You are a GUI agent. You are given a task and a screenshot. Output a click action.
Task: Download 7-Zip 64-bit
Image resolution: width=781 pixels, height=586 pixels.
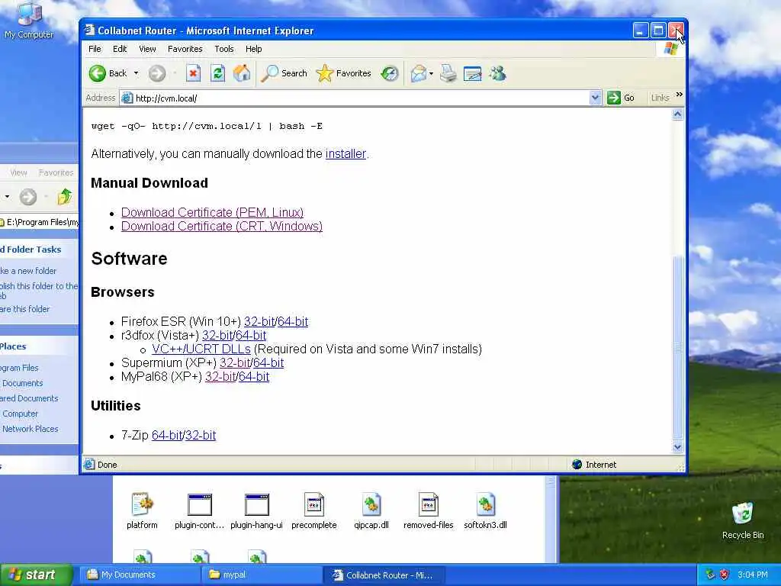167,436
